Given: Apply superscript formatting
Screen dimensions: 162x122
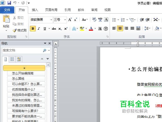Looking at the screenshot, I should [66, 29].
